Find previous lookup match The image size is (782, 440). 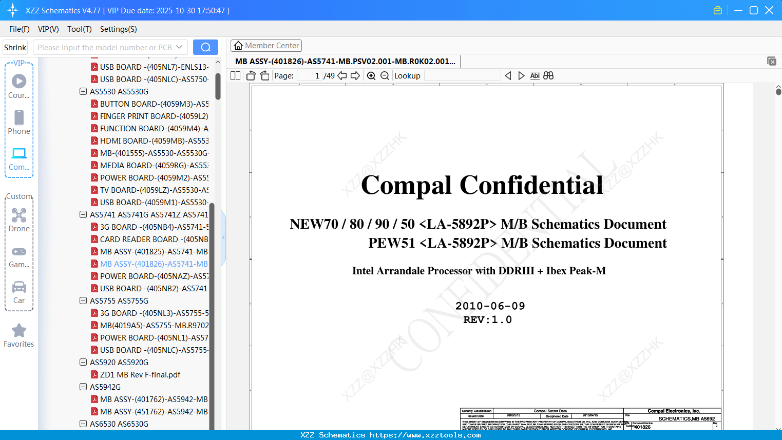(x=508, y=76)
